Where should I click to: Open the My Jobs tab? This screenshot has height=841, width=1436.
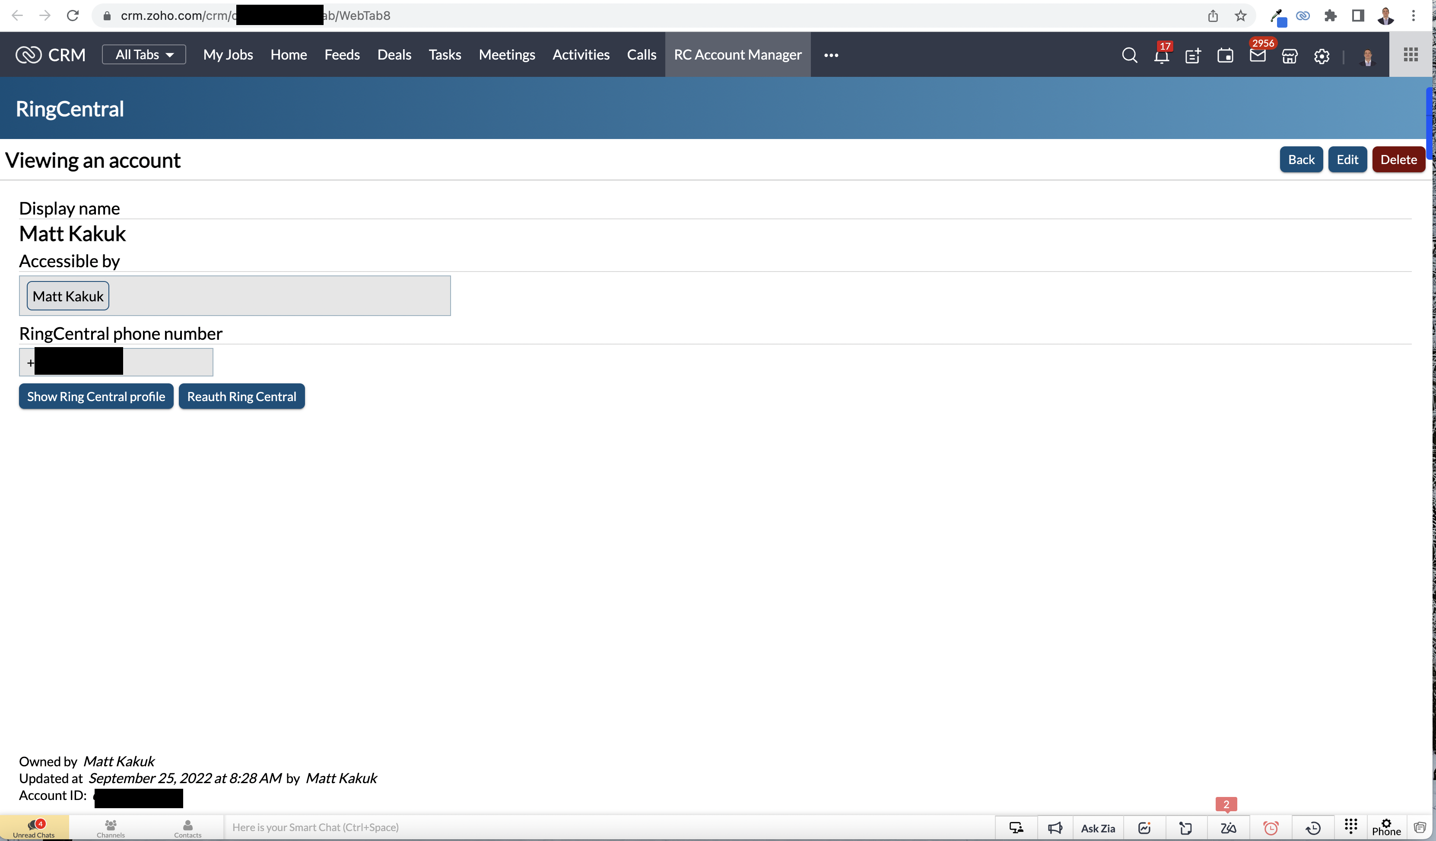point(228,55)
